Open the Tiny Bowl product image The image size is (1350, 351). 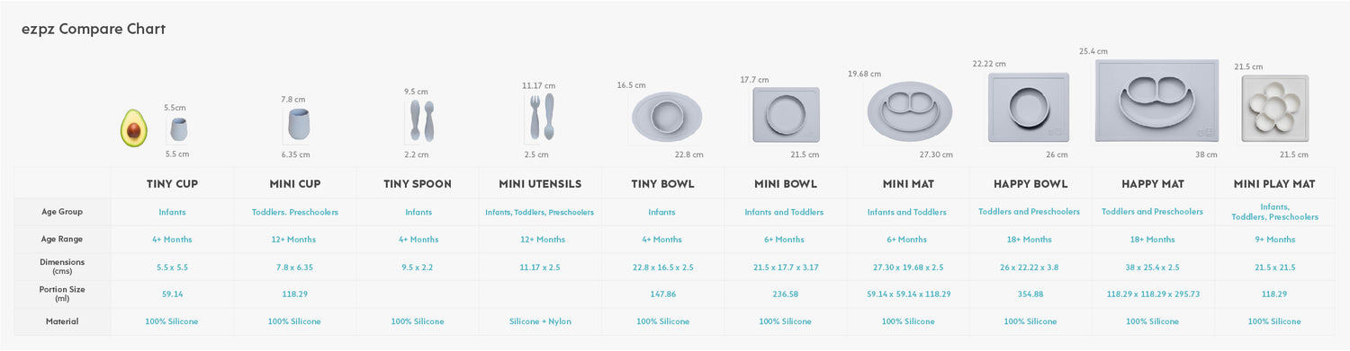667,117
